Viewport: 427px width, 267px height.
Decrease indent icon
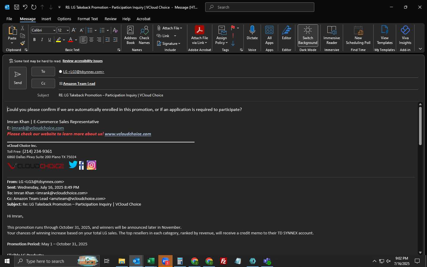coord(108,40)
